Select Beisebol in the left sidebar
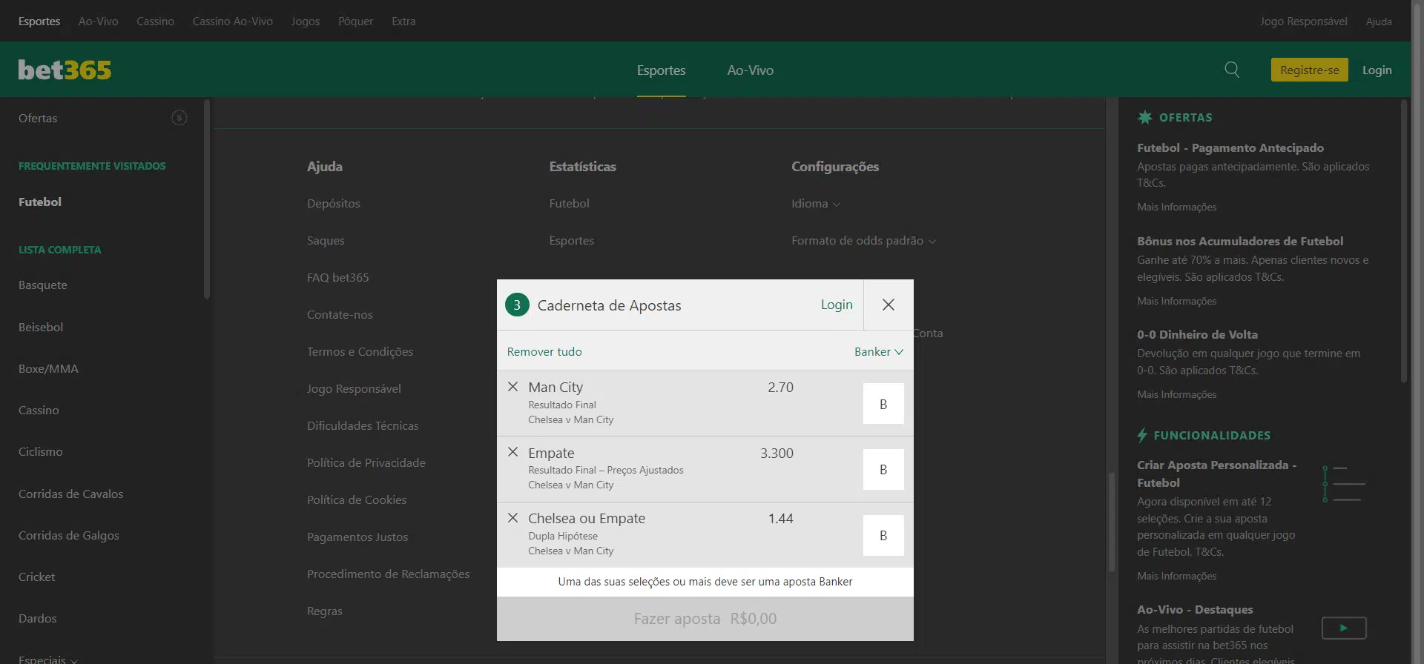 41,327
